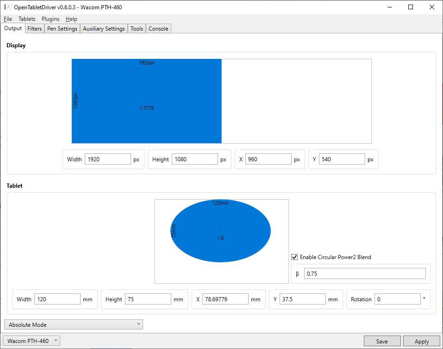Expand the Wacom PTH-460 tablet selector
443x349 pixels.
coord(32,341)
